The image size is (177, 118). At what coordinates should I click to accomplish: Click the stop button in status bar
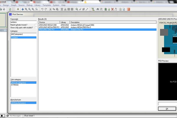[2, 116]
